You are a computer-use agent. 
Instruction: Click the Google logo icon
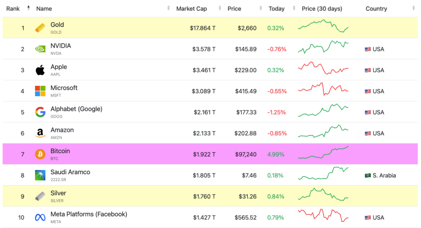(x=40, y=112)
